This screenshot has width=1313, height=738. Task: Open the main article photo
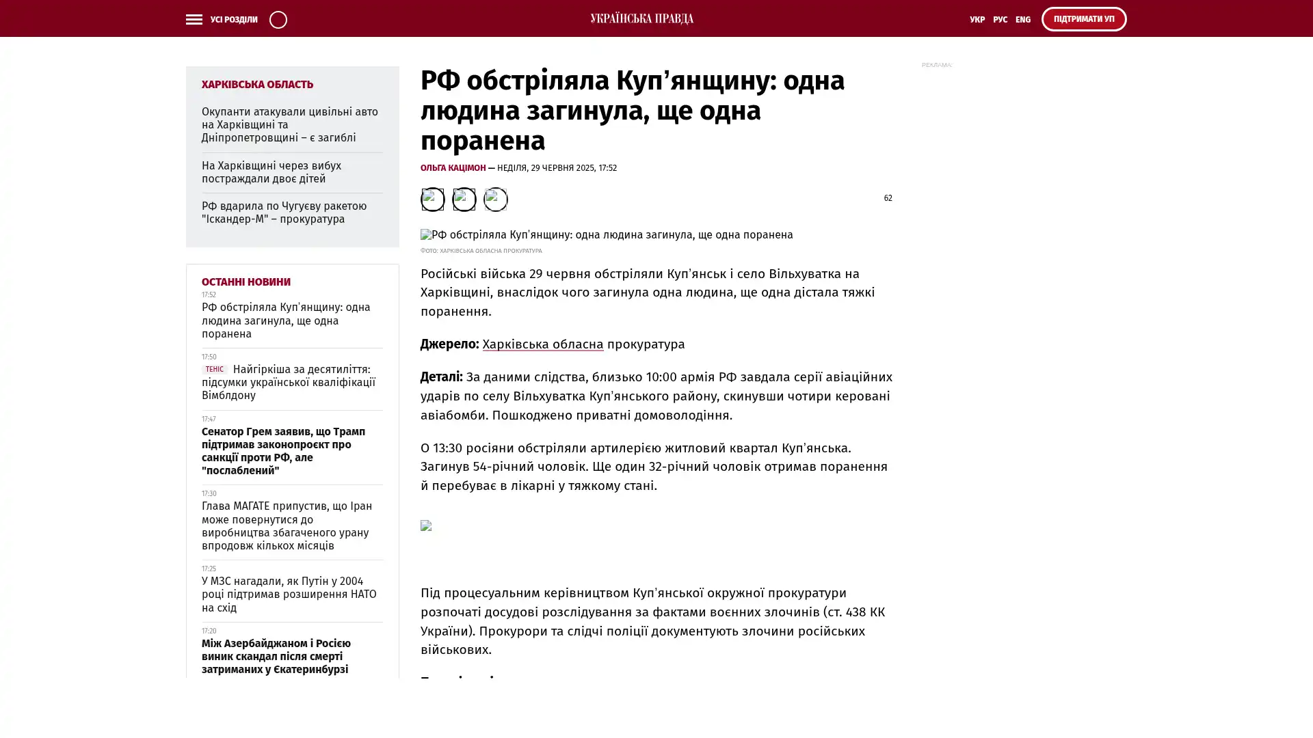click(606, 234)
